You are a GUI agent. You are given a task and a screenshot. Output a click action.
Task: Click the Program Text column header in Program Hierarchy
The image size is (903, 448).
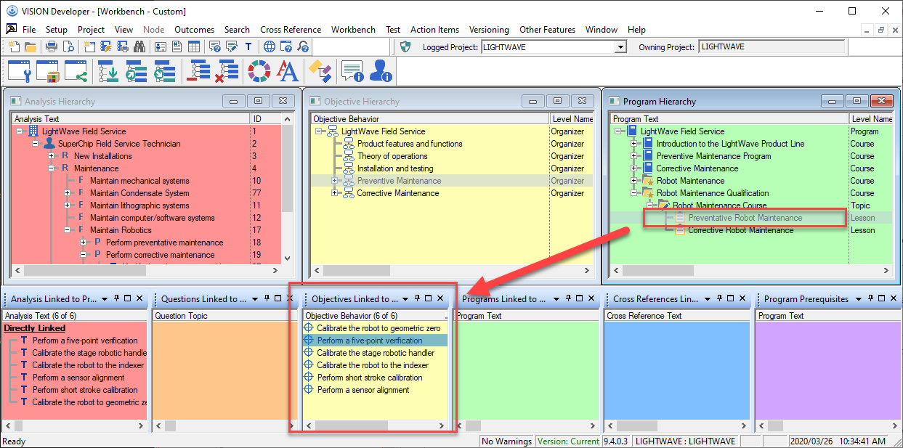[x=729, y=119]
